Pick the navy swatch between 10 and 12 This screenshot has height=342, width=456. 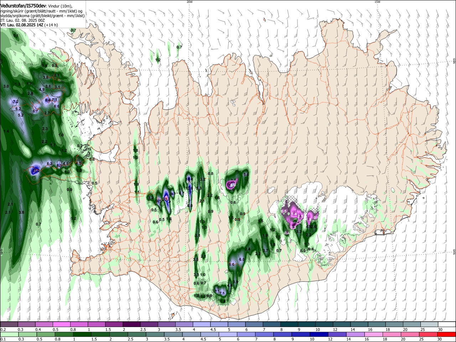(x=318, y=335)
